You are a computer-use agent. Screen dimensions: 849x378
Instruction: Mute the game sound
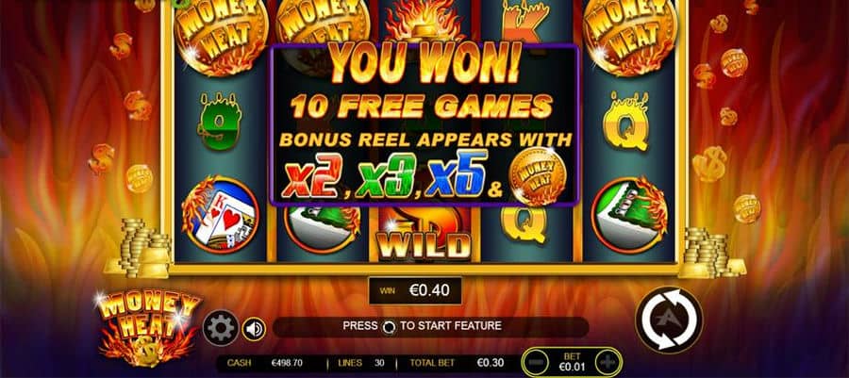(x=254, y=328)
